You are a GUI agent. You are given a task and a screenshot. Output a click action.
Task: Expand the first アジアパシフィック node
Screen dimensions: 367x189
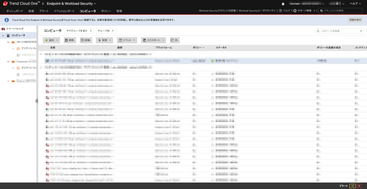13,49
